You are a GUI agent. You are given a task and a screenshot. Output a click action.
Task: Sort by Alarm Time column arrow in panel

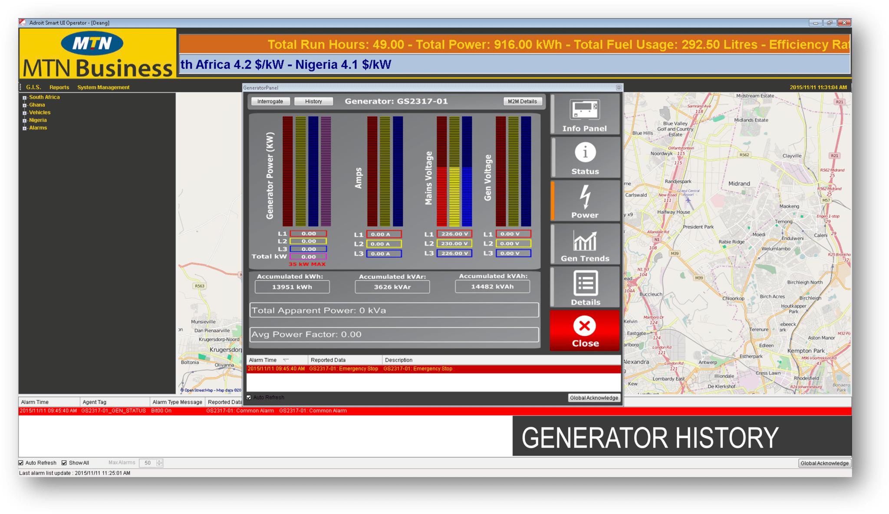tap(286, 360)
